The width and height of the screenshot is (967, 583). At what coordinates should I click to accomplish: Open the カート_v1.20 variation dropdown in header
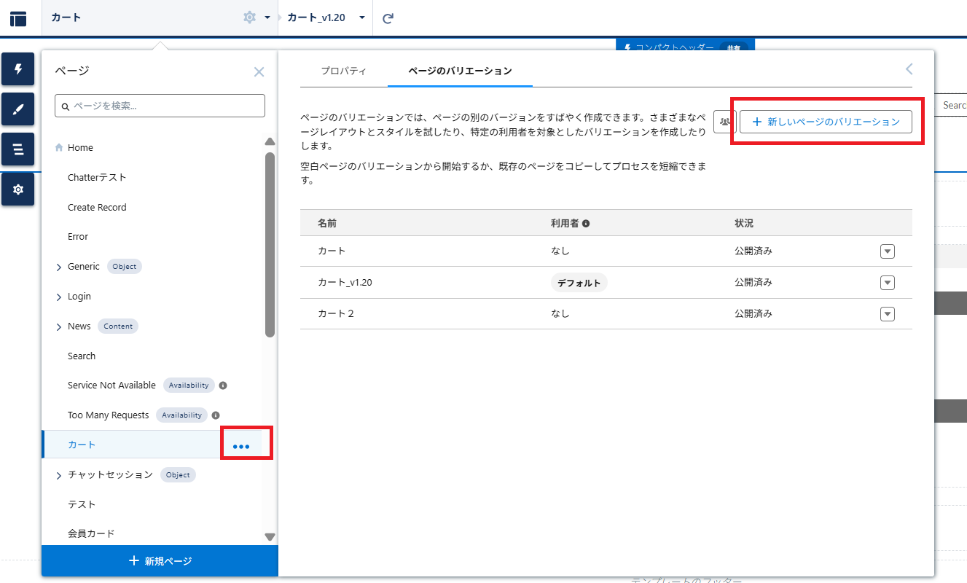361,17
